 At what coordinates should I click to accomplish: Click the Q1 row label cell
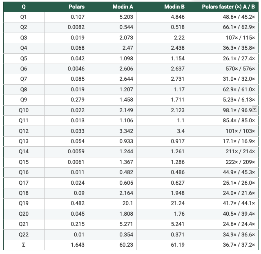click(23, 17)
